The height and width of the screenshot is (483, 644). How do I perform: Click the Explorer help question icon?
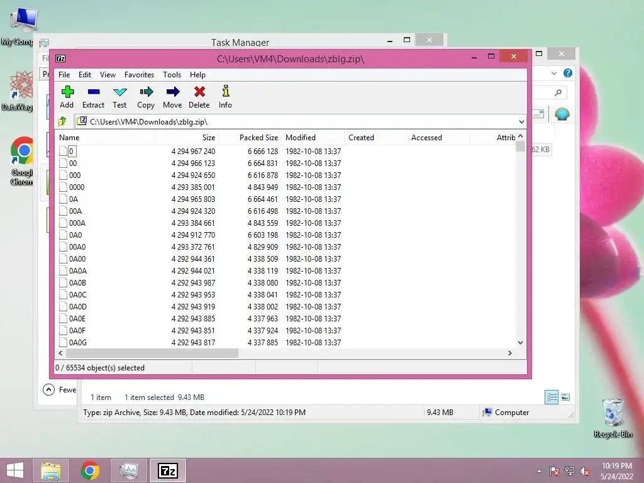568,73
